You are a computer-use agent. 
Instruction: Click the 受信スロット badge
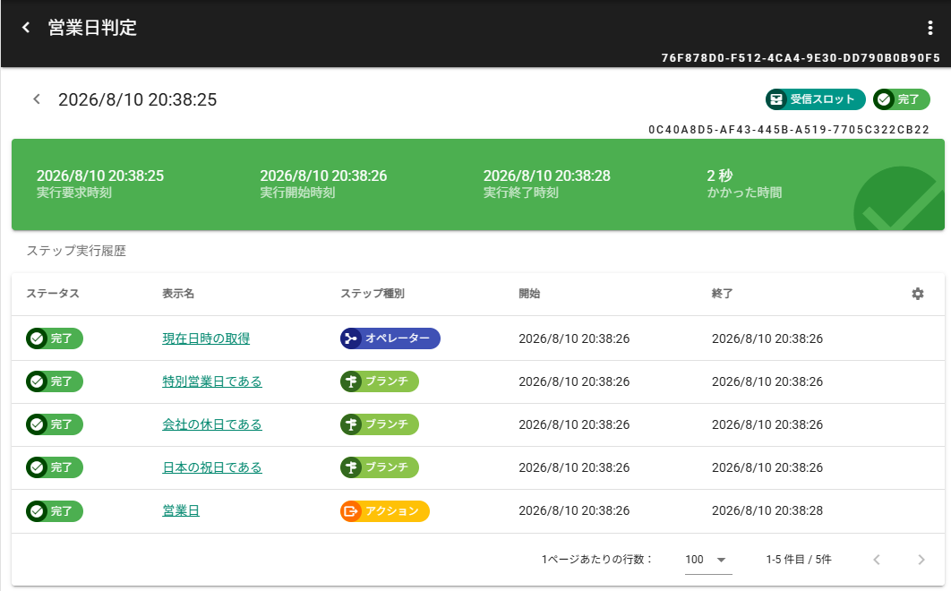coord(816,99)
